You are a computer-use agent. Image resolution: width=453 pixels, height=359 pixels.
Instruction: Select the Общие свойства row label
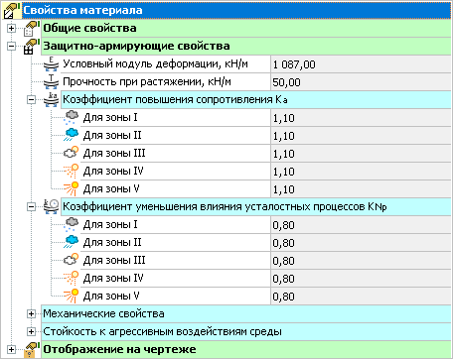click(89, 29)
